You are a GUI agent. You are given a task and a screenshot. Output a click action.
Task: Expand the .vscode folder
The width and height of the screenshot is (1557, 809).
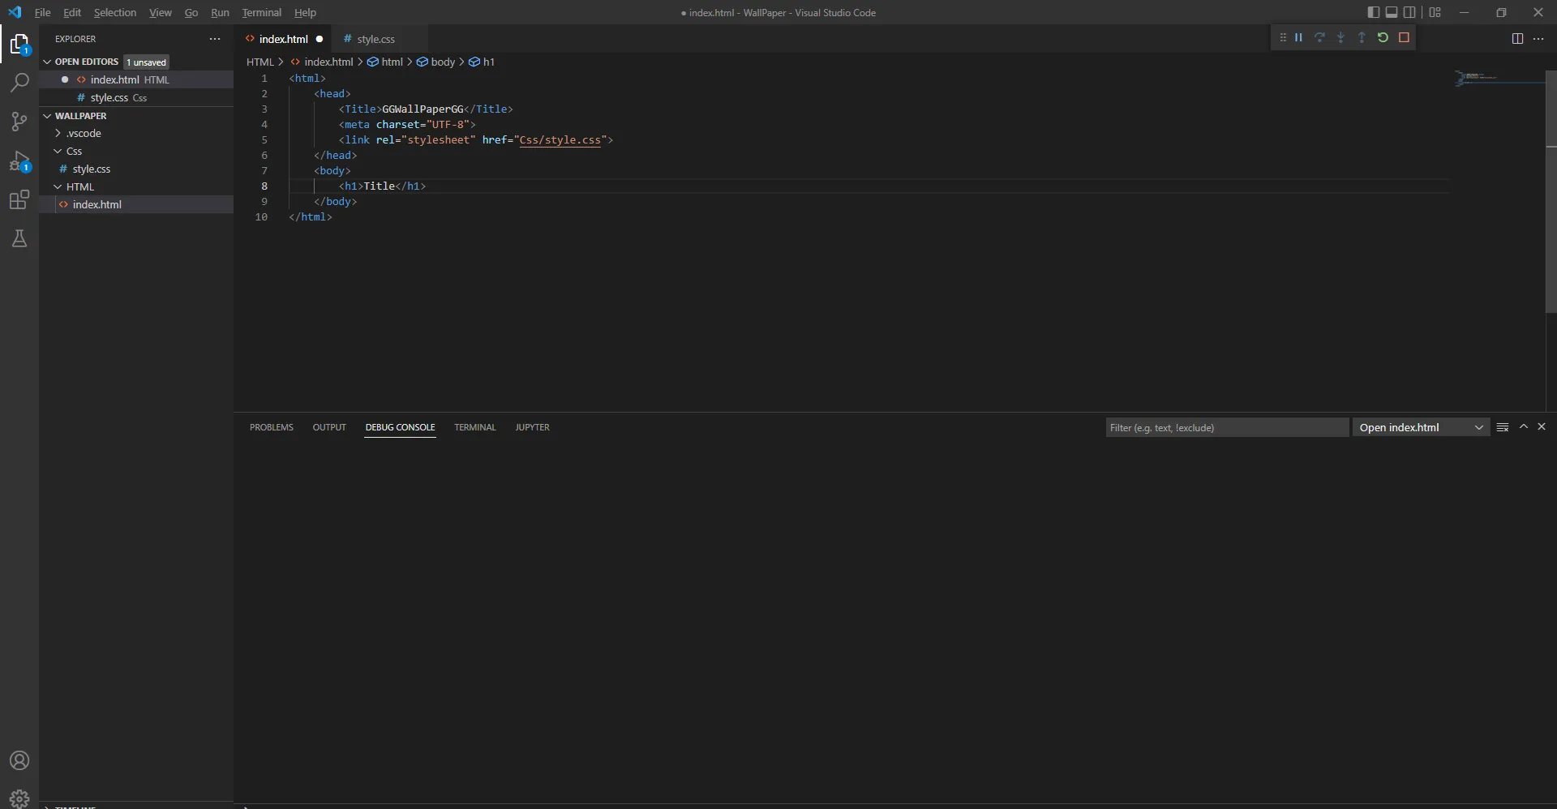(x=84, y=134)
